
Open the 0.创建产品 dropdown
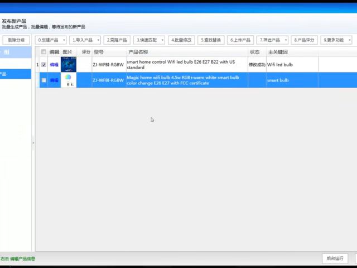(51, 40)
